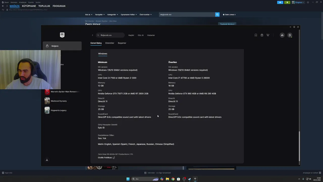Open the Özel Kısımlar dropdown

(x=146, y=15)
